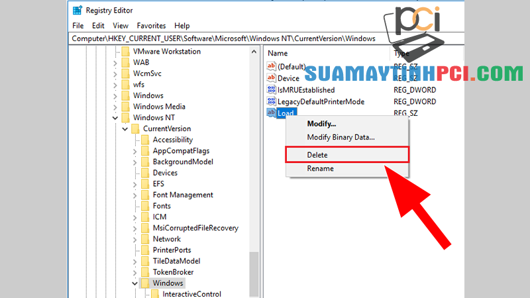Open the File menu

point(78,26)
